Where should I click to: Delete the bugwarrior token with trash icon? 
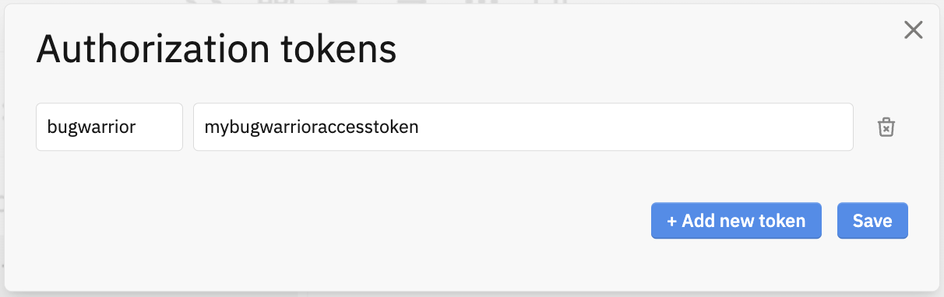pos(886,128)
